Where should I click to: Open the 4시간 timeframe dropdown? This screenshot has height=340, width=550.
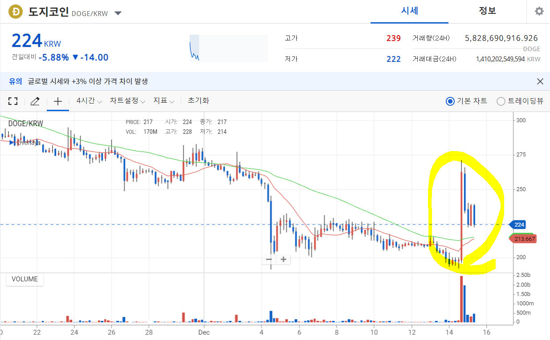[89, 101]
